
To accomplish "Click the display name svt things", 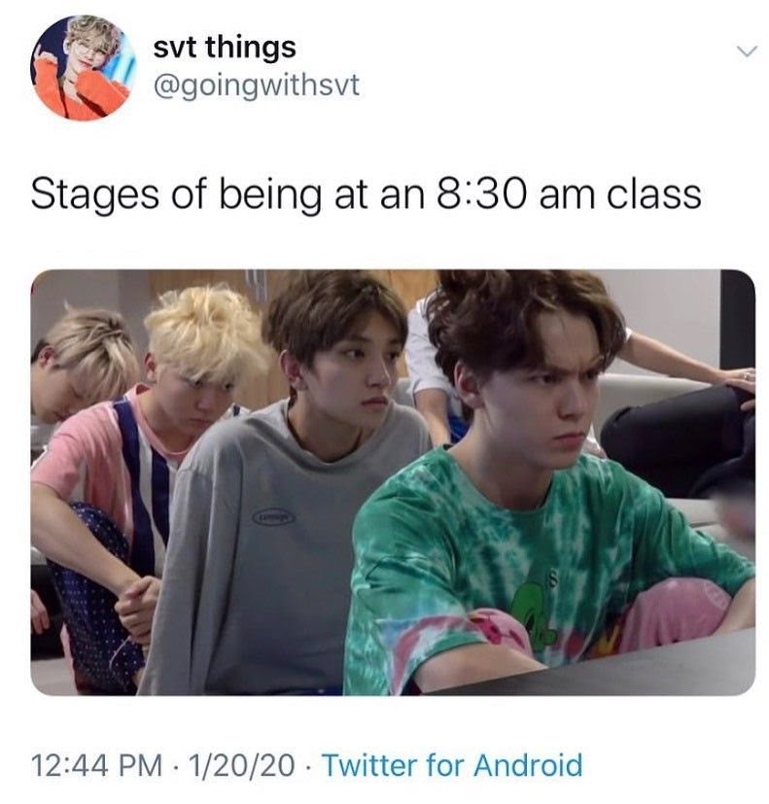I will click(225, 49).
